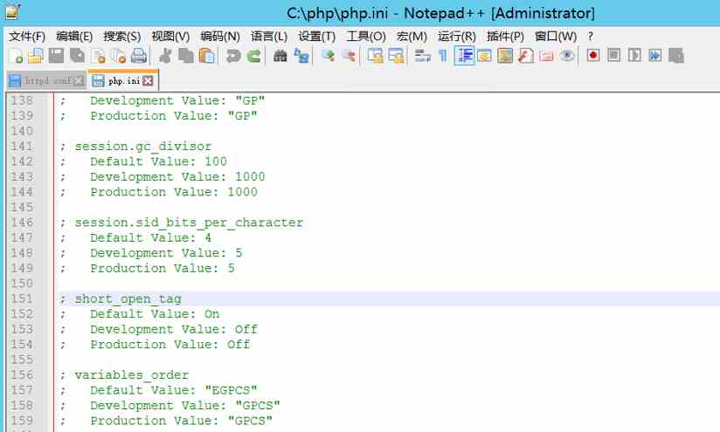Screen dimensions: 720x432
Task: Open the 编码(N) menu
Action: tap(220, 37)
